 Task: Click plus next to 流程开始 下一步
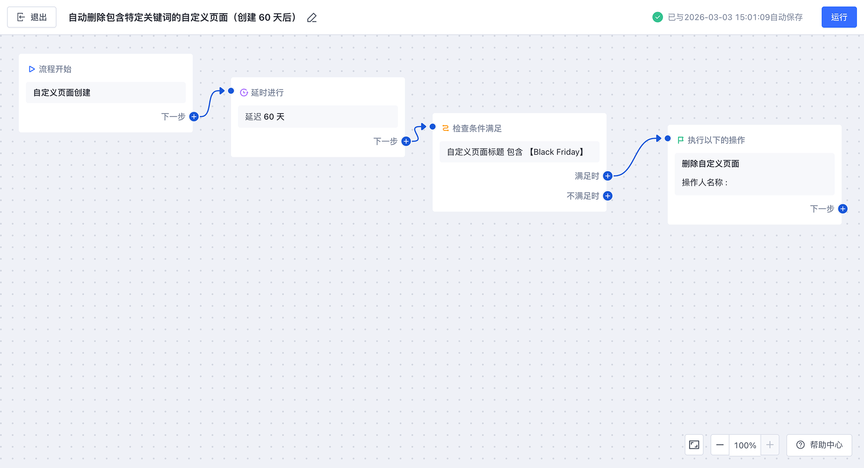click(194, 117)
